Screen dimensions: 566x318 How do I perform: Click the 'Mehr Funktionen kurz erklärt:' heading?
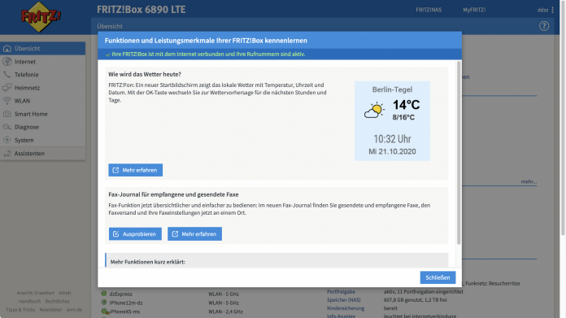(x=148, y=262)
